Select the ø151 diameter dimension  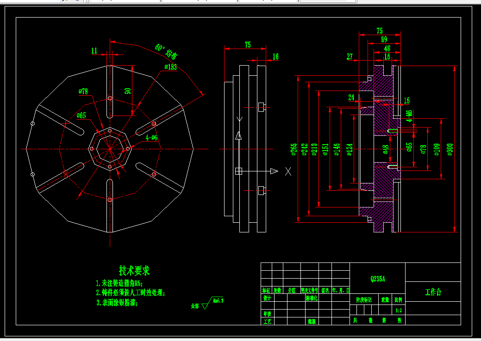[325, 149]
